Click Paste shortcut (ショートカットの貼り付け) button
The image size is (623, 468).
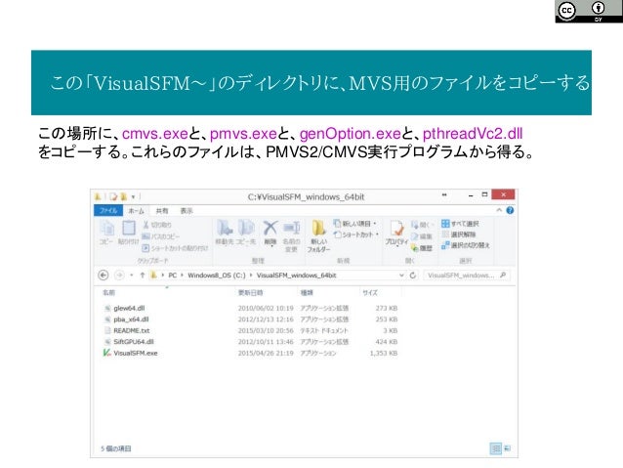point(175,248)
